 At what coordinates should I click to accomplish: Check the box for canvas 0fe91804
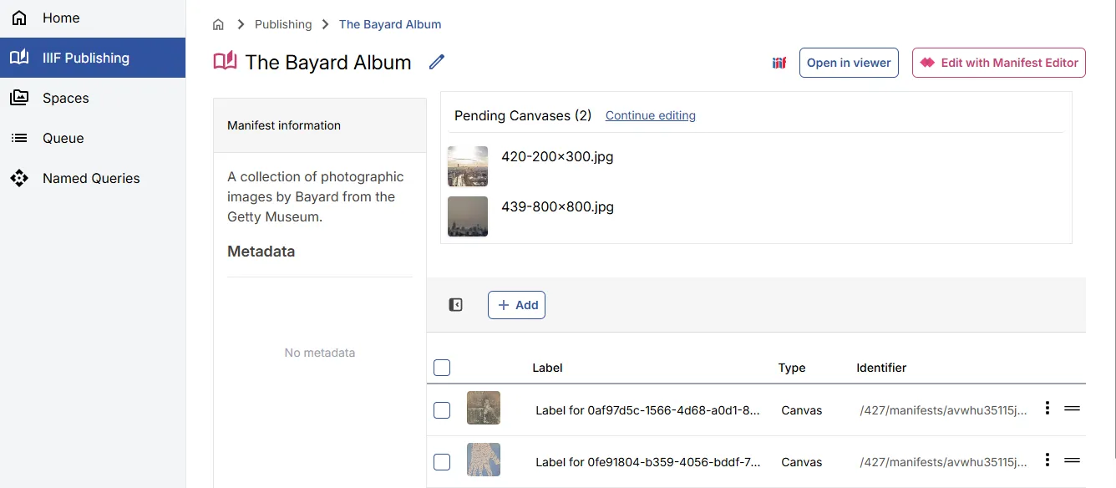(x=442, y=462)
